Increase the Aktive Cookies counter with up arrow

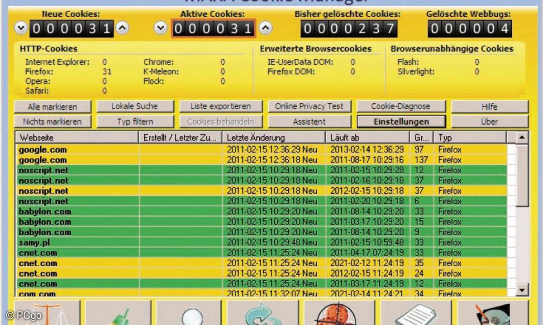click(266, 29)
